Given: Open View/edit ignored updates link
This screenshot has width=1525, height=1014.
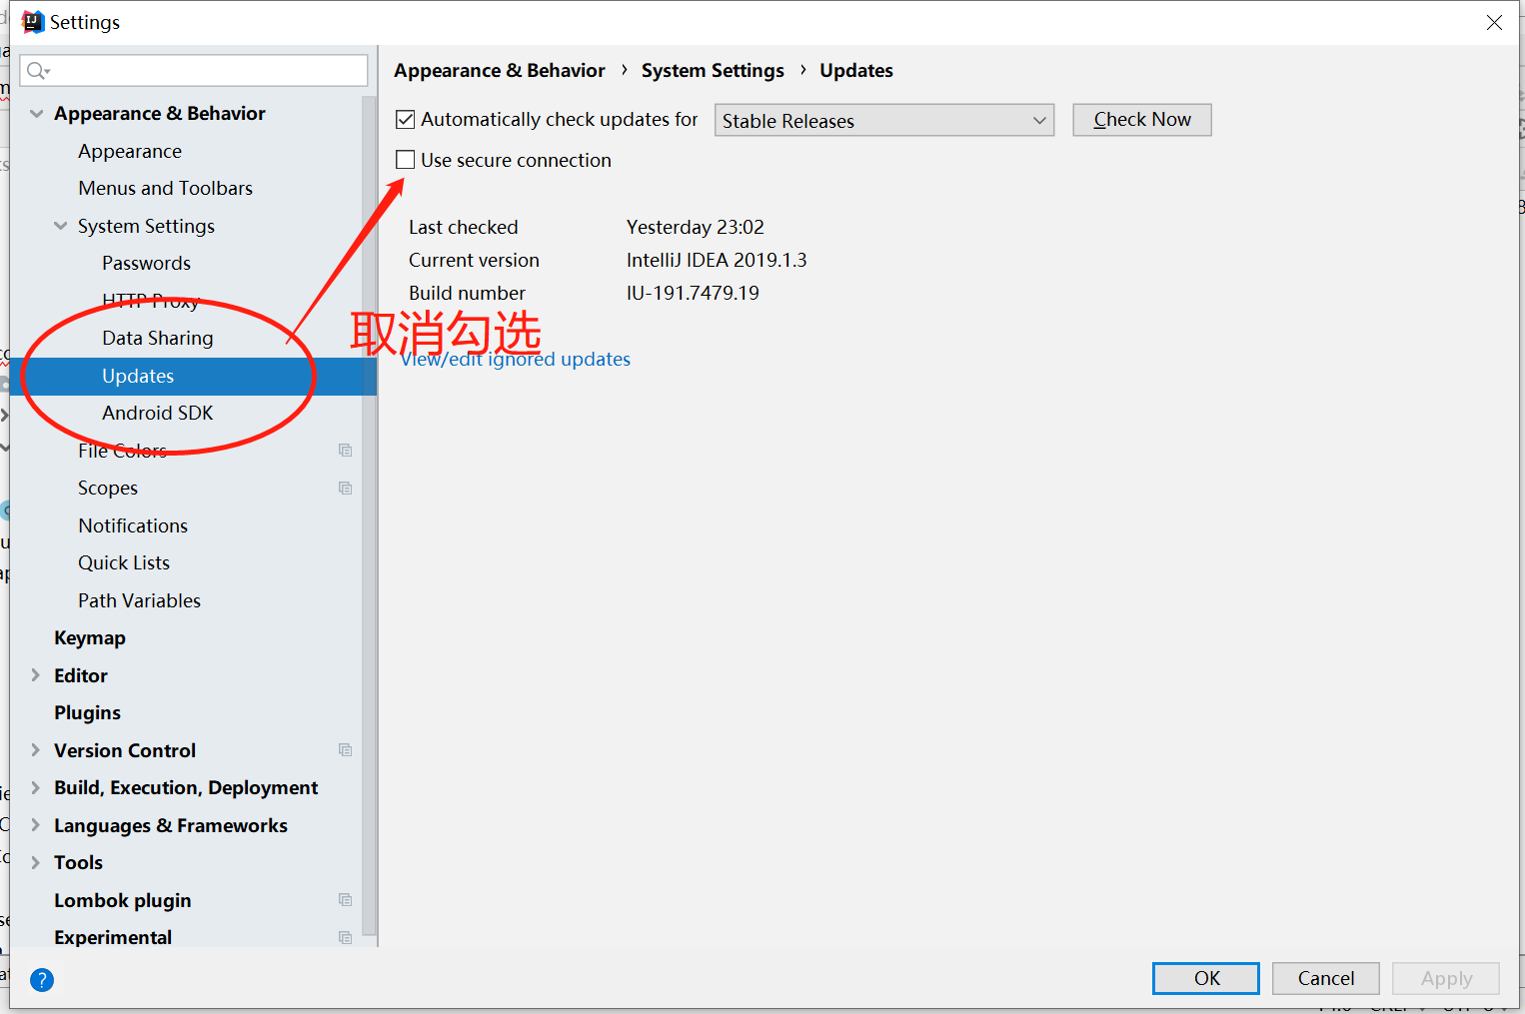Looking at the screenshot, I should [x=516, y=360].
